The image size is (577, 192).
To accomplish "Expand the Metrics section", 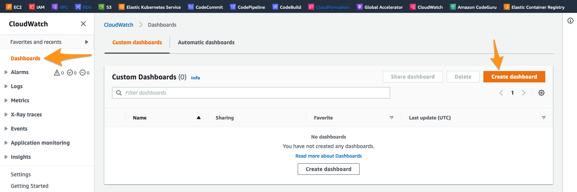I will tap(6, 100).
